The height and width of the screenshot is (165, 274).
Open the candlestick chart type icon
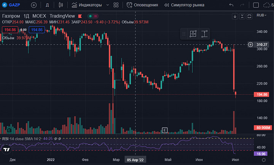(61, 5)
